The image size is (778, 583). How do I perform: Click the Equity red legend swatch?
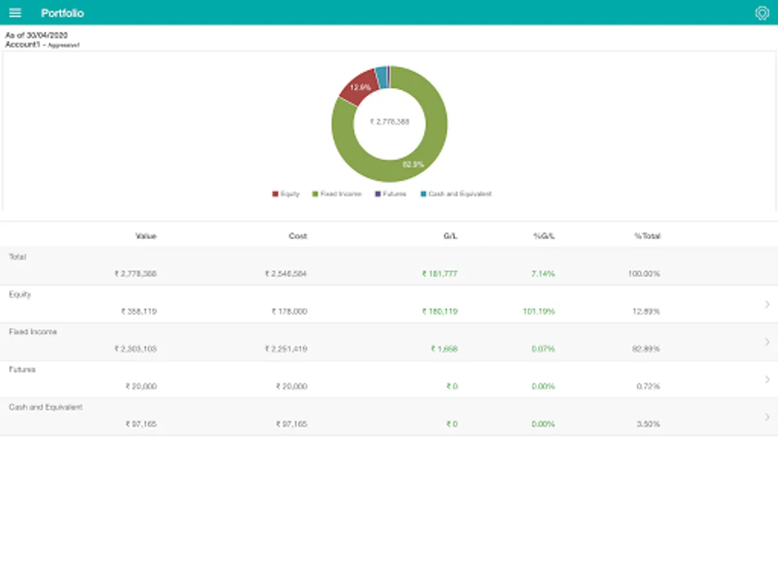276,194
